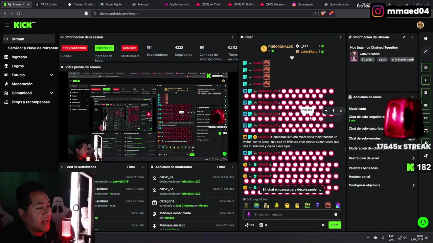Open chat settings gear icon
Image resolution: width=433 pixels, height=243 pixels.
tap(323, 225)
